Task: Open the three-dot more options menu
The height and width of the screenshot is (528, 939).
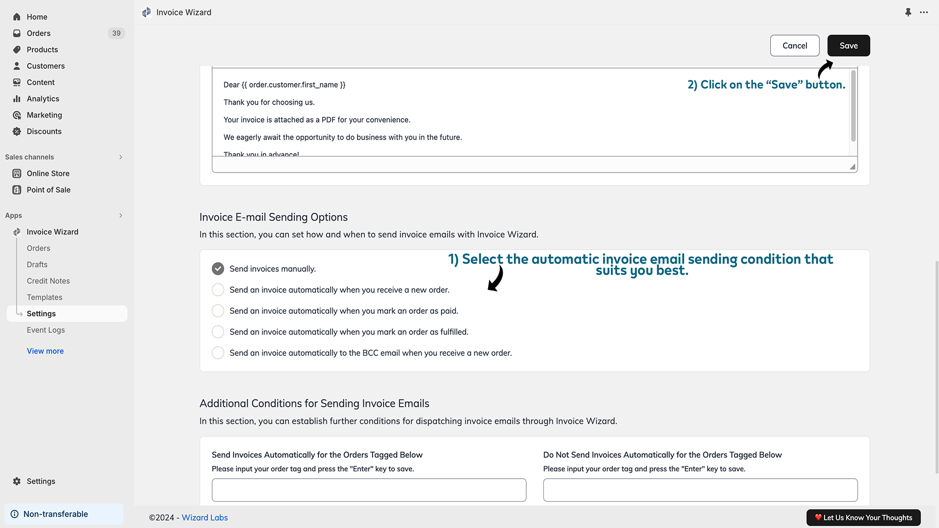Action: click(x=924, y=12)
